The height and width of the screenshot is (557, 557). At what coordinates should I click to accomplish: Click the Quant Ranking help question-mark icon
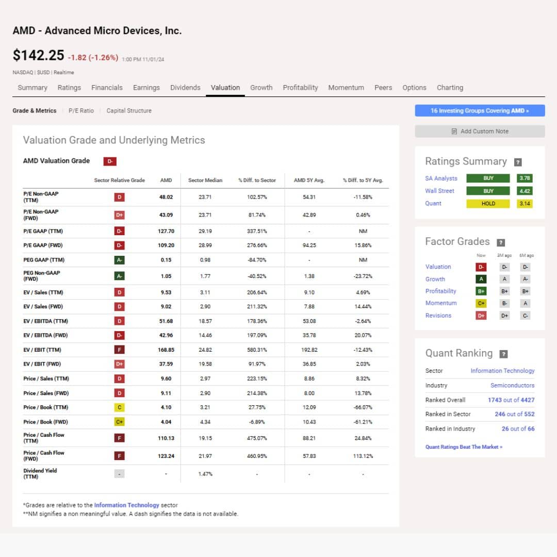coord(503,354)
